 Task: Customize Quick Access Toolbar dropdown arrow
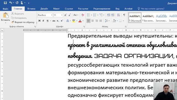click(29, 3)
